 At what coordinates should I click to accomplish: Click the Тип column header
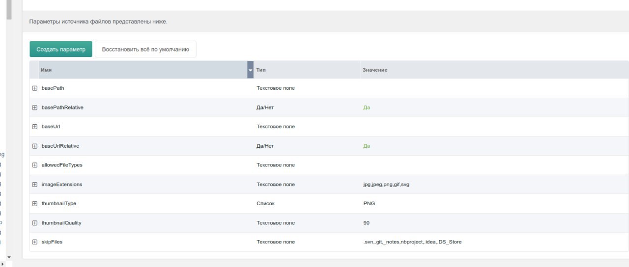306,70
